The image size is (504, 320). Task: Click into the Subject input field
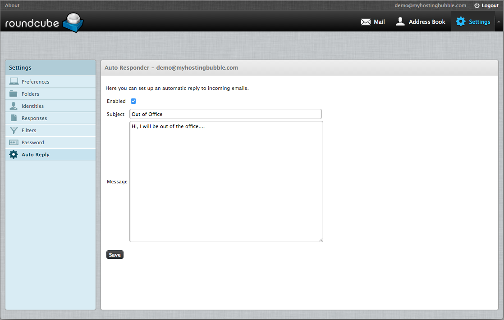[225, 114]
